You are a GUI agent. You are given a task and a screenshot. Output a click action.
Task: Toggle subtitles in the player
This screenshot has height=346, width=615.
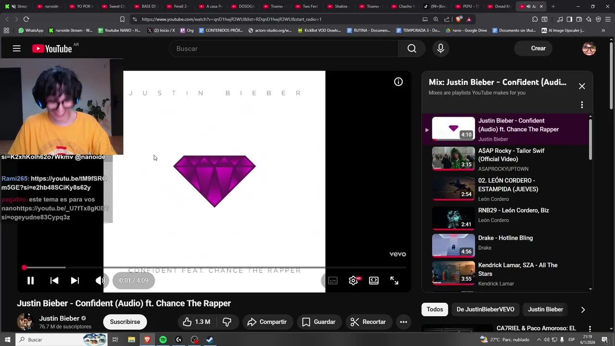coord(332,281)
